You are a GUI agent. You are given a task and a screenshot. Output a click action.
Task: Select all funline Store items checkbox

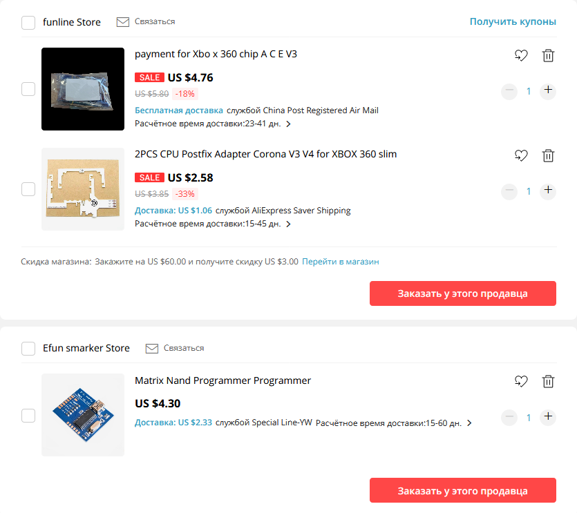[28, 22]
